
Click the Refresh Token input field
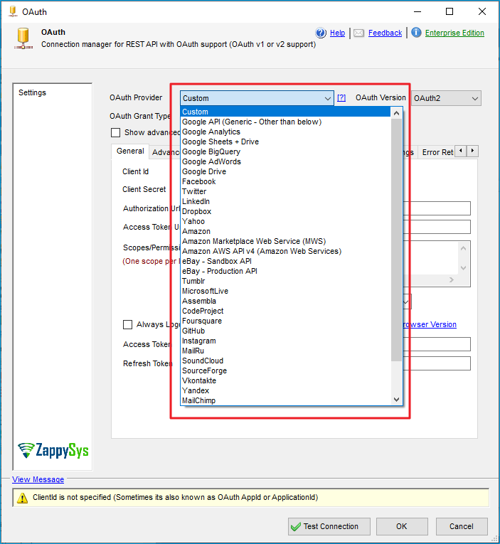tap(437, 363)
